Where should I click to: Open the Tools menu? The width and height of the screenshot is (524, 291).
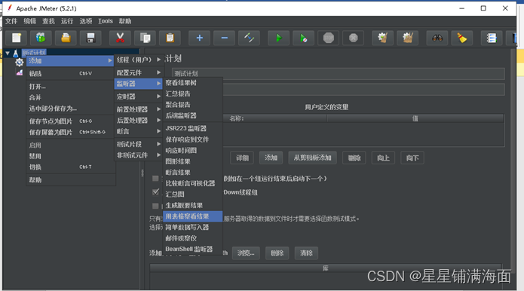tap(106, 21)
